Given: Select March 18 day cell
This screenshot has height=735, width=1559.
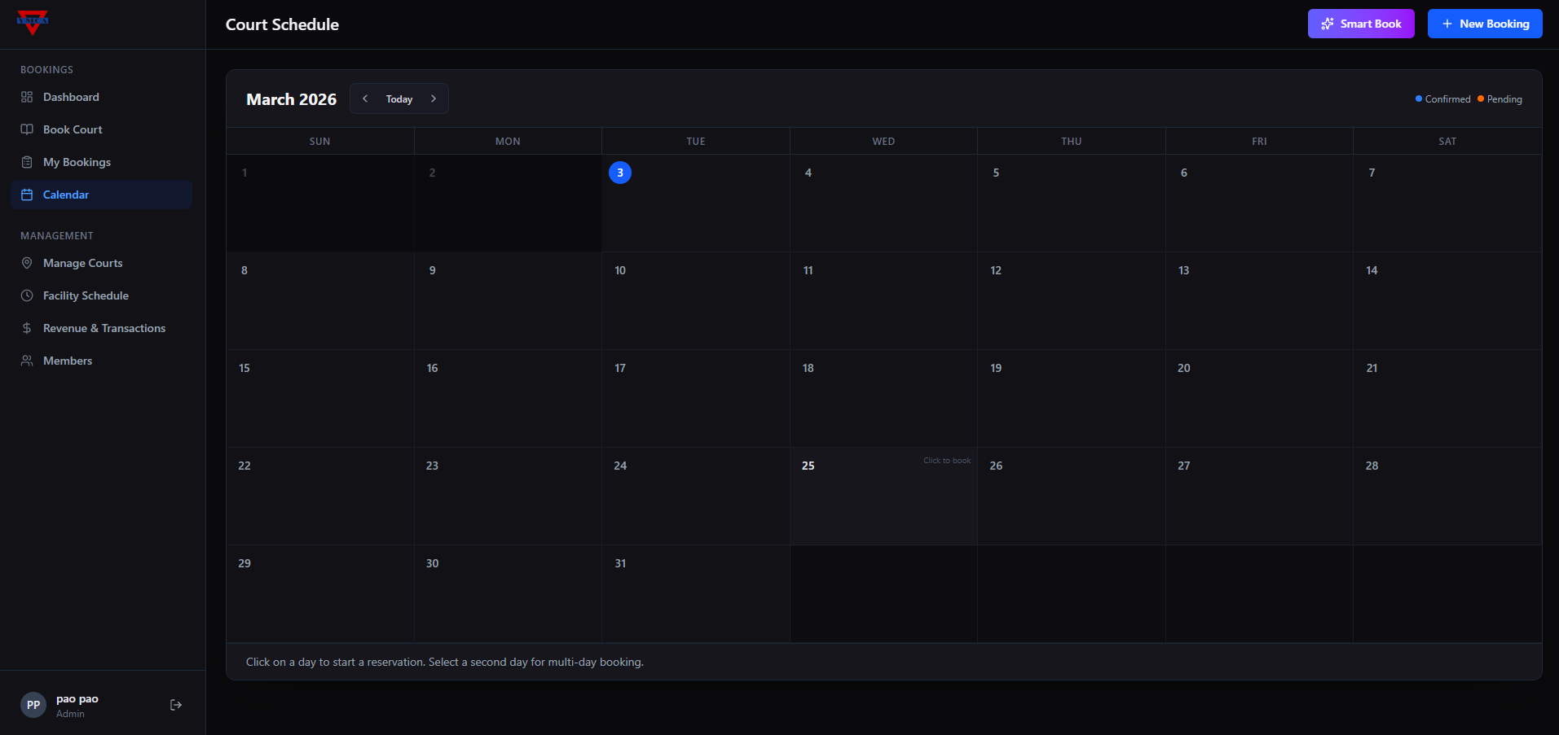Looking at the screenshot, I should (x=883, y=398).
